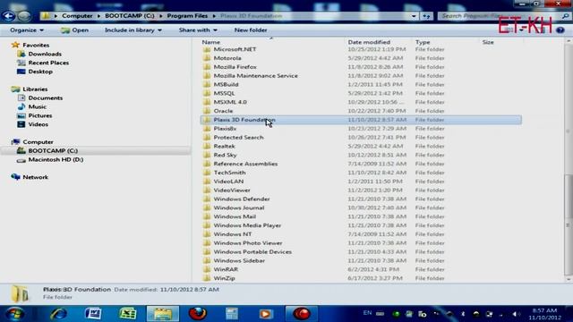Open the Windows Start button

coord(14,314)
